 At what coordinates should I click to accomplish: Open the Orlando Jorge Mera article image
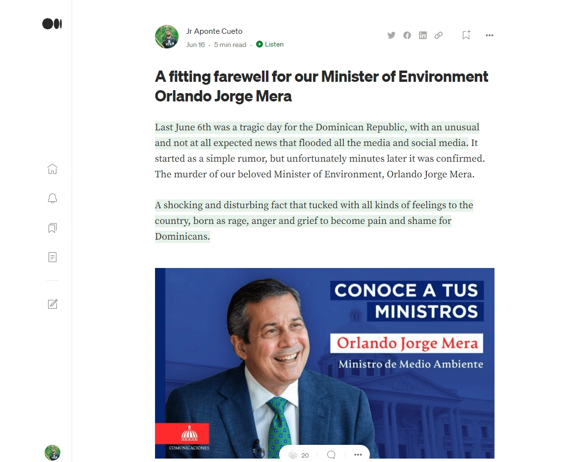click(x=324, y=363)
